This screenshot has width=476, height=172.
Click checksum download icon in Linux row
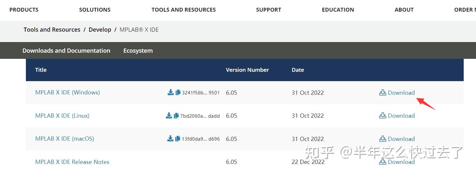pos(169,116)
